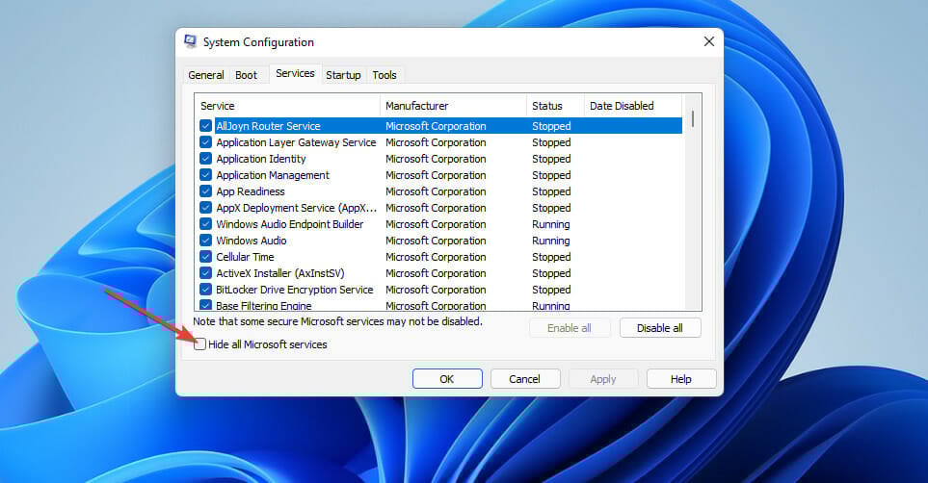
Task: Select Application Layer Gateway Service name
Action: click(x=296, y=142)
